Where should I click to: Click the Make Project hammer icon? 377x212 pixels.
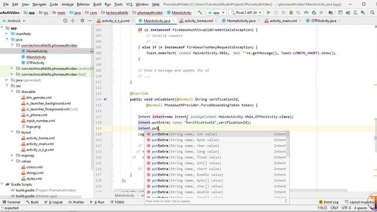(x=200, y=12)
